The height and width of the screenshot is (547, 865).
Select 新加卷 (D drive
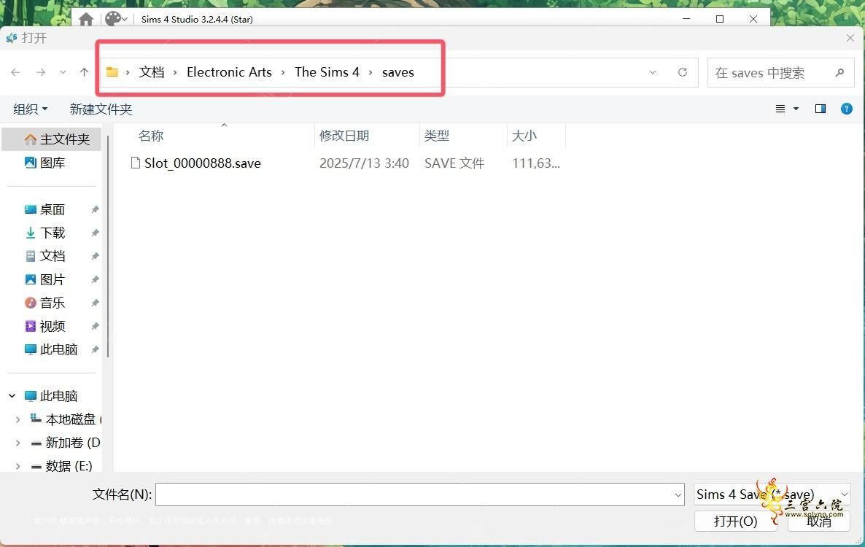coord(66,443)
